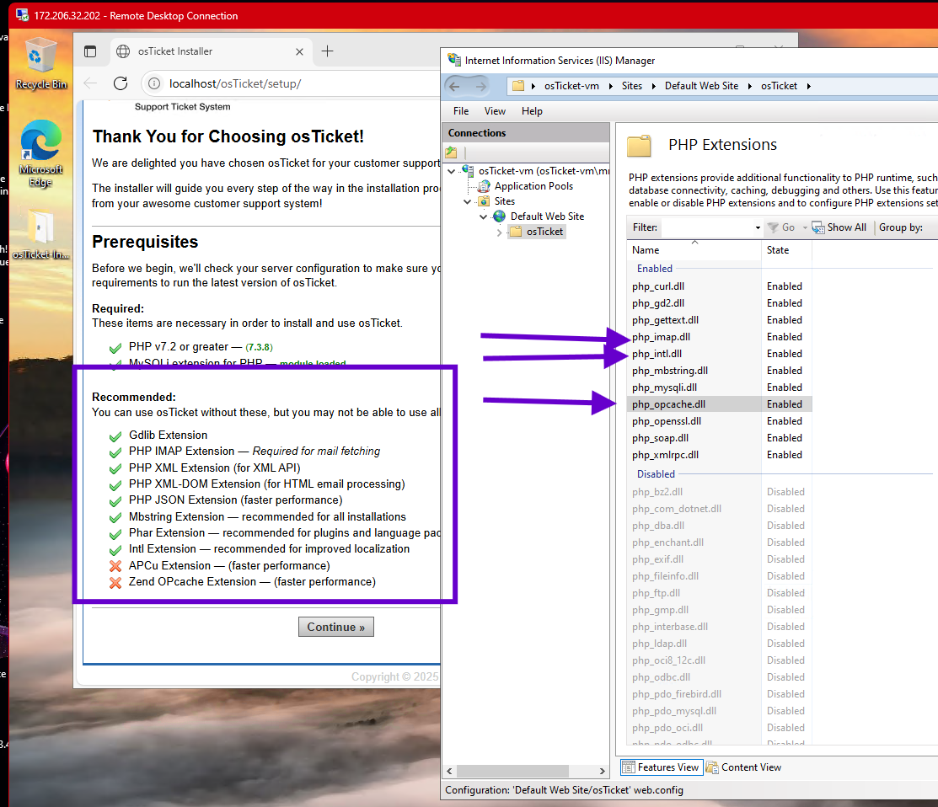
Task: Switch to Features View tab
Action: (660, 767)
